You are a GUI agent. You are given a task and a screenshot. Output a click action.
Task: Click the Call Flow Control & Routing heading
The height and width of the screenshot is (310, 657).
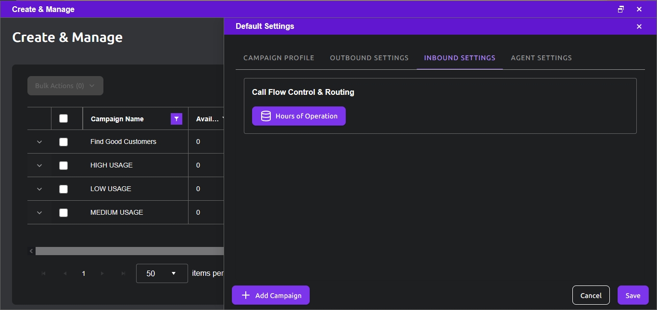[x=303, y=92]
